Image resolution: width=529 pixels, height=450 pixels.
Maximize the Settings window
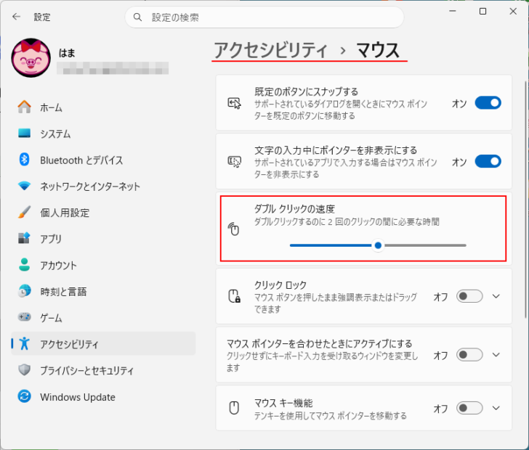pos(482,11)
